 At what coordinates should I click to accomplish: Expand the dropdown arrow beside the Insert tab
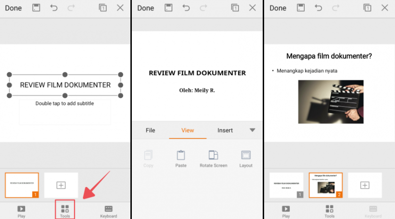tap(252, 130)
